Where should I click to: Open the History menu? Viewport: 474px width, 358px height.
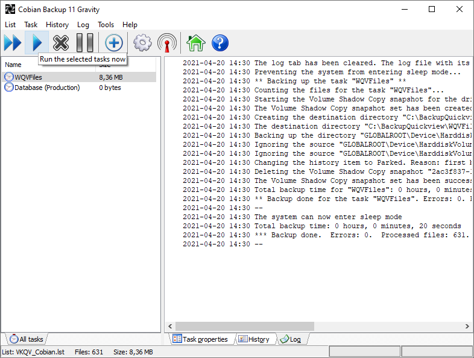click(57, 25)
